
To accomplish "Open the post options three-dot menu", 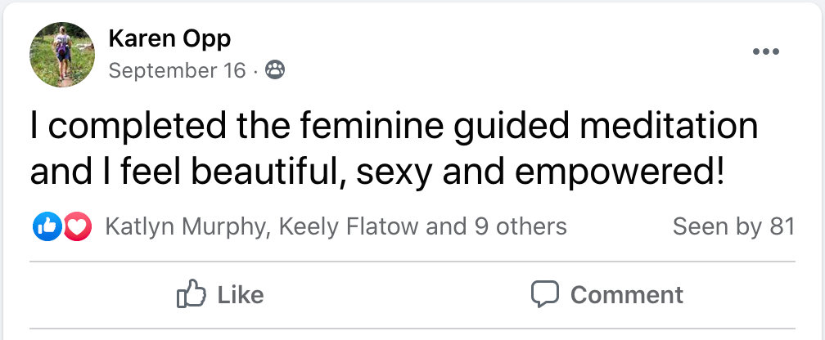I will point(765,51).
